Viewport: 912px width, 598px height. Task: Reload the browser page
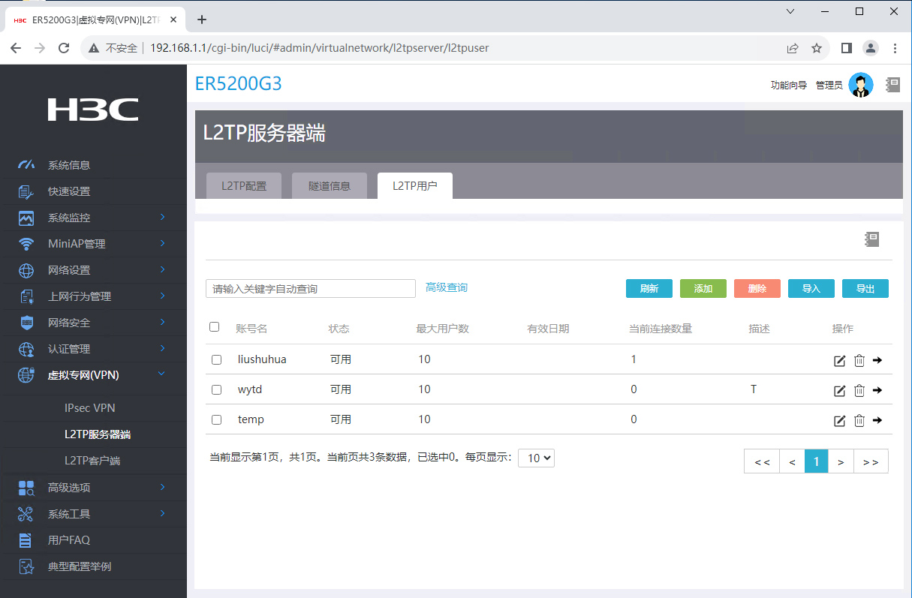coord(64,48)
